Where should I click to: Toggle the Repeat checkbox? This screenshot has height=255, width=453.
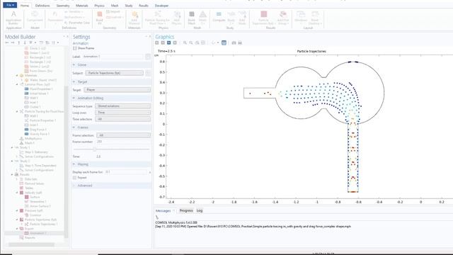point(75,178)
